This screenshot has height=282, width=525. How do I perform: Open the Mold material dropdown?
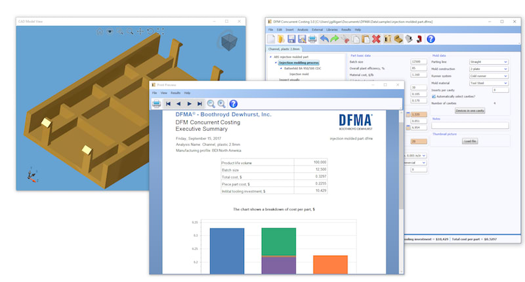point(489,83)
